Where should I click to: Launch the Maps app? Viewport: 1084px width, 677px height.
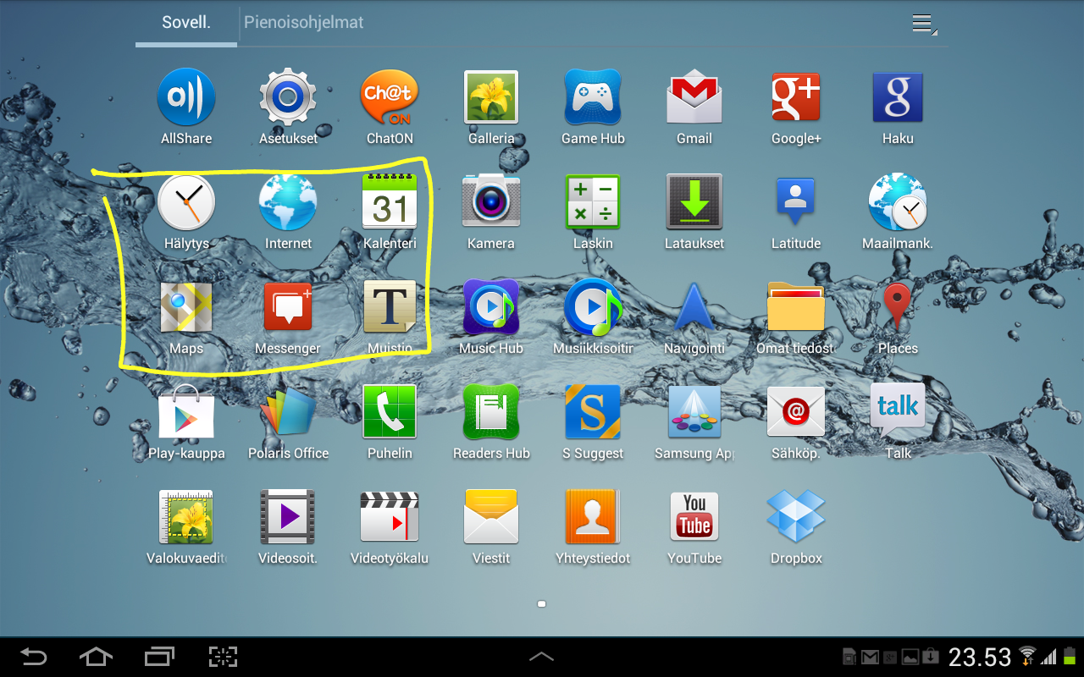[186, 307]
